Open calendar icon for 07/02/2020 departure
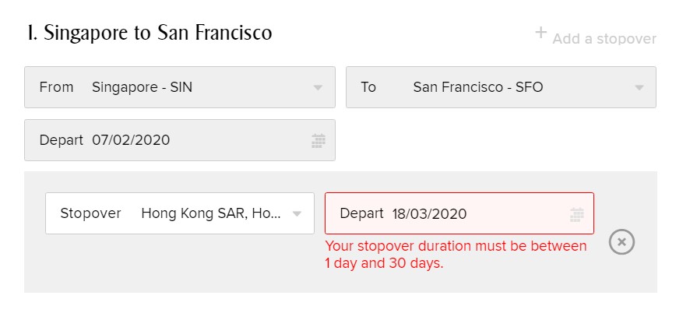 click(319, 140)
